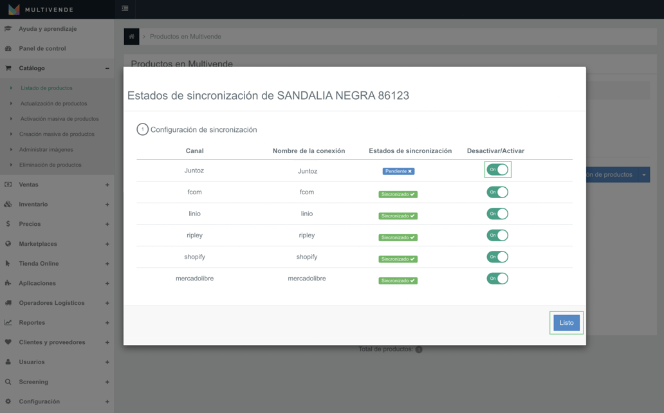
Task: Open Actualización de productos submenu item
Action: coord(54,104)
